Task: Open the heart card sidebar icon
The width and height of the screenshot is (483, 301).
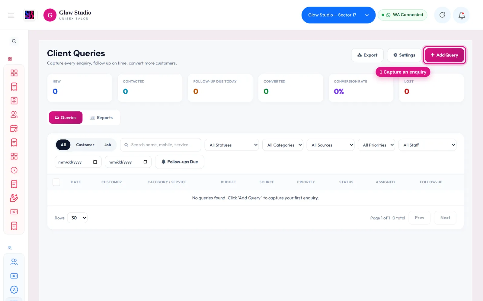Action: pyautogui.click(x=14, y=101)
